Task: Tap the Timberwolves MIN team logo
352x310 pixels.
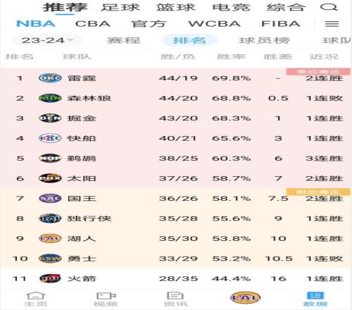Action: coord(50,98)
